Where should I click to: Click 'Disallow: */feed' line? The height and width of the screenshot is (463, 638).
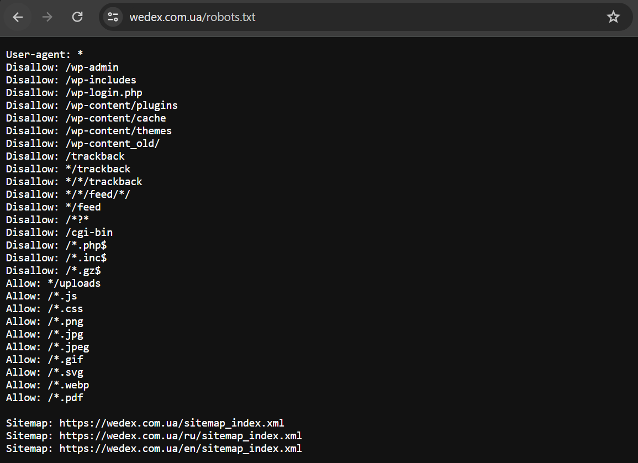point(53,207)
